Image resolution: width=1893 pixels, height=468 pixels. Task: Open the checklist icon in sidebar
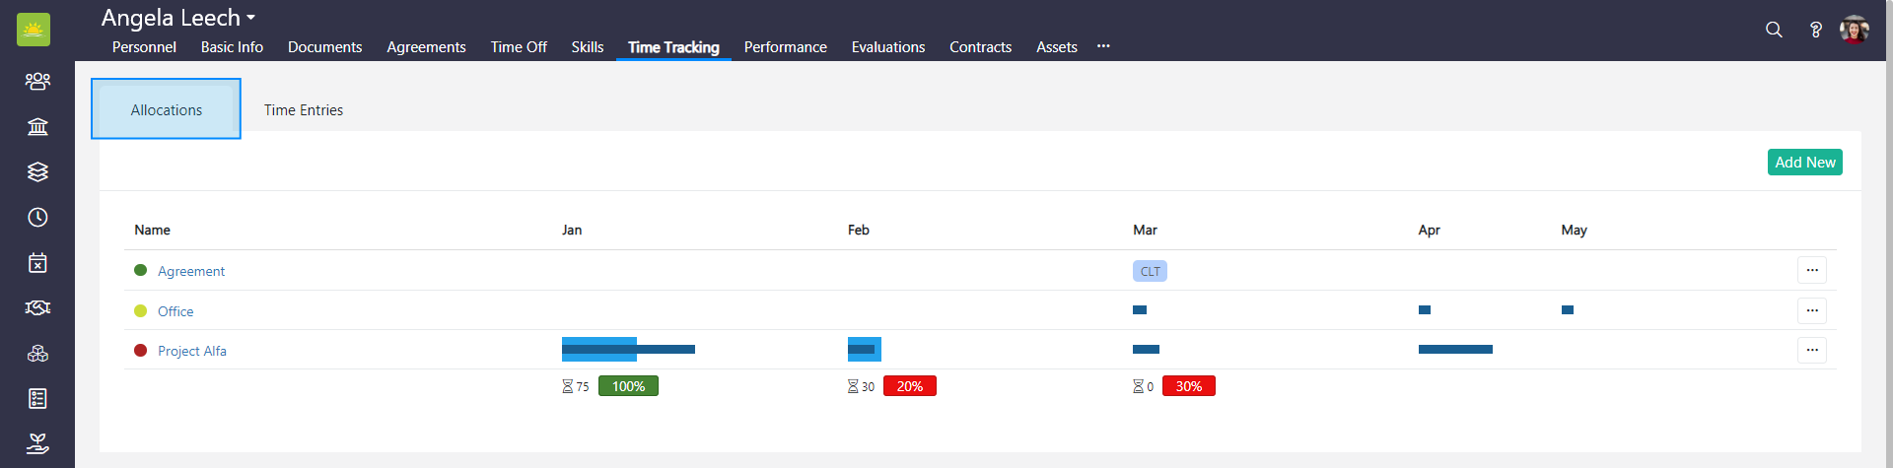(x=37, y=398)
